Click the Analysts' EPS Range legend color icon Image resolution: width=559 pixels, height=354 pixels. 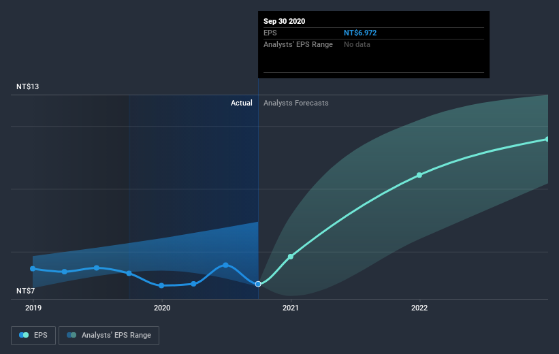point(71,335)
